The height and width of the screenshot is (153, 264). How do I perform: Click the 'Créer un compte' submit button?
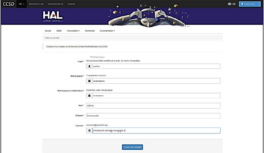tap(132, 147)
